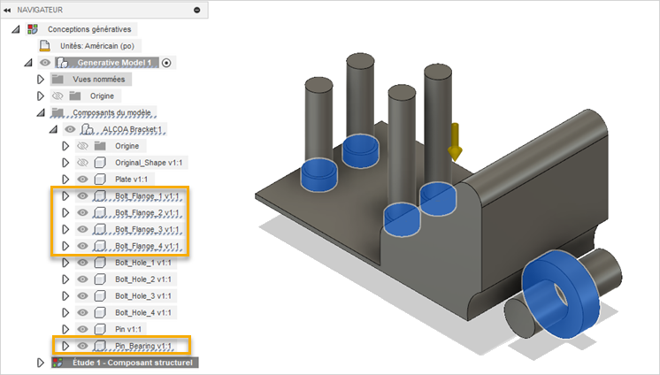Screen dimensions: 660x375
Task: Click the Bolt_Hole_3 v1:1 body icon
Action: 100,296
